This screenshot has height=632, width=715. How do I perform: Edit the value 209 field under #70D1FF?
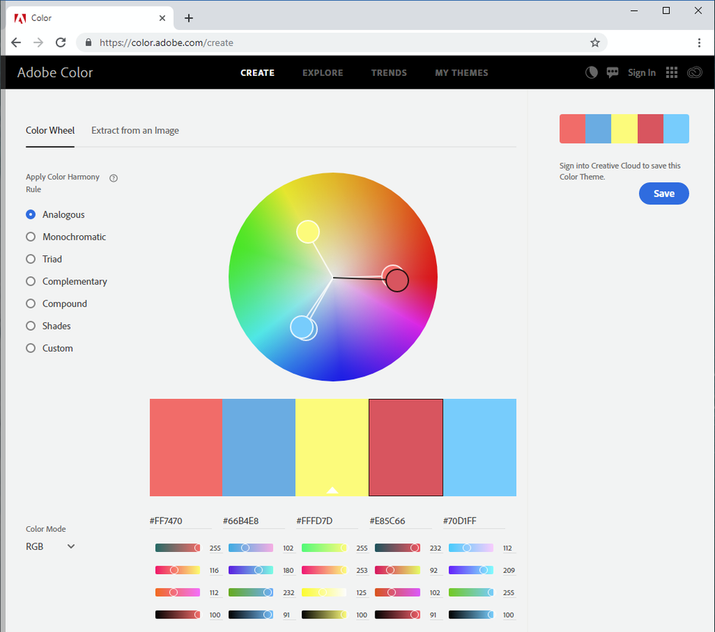[509, 571]
